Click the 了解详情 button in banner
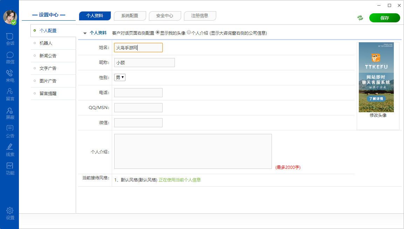The width and height of the screenshot is (404, 229). (x=376, y=99)
